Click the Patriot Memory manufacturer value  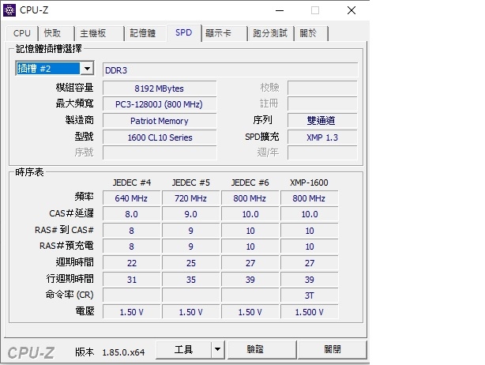pyautogui.click(x=160, y=121)
